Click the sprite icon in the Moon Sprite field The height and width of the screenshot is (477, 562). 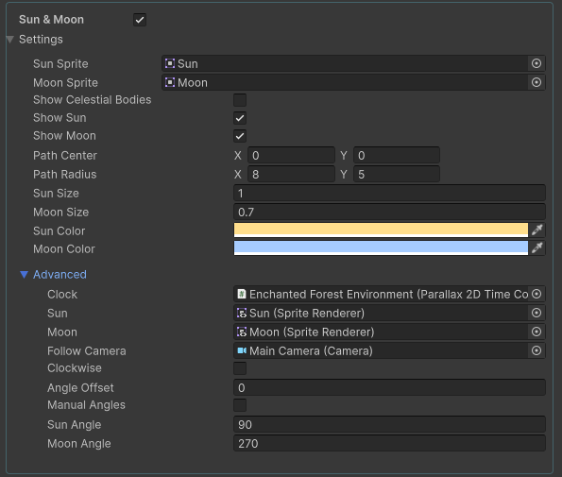click(x=170, y=82)
